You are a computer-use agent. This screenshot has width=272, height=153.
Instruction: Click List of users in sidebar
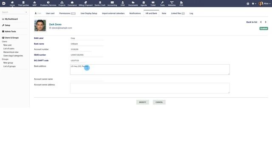pyautogui.click(x=9, y=49)
